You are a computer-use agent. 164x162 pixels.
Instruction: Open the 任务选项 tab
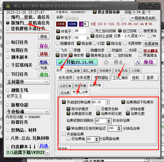coord(65,78)
